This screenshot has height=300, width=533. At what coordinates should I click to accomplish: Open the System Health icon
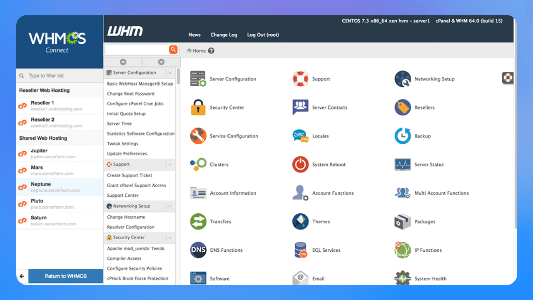[403, 278]
